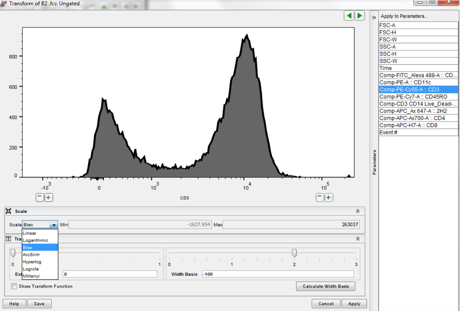Screen dimensions: 460x311
Task: Select Comp-PE-Cy7-A :: CD45RO parameter
Action: pyautogui.click(x=418, y=97)
